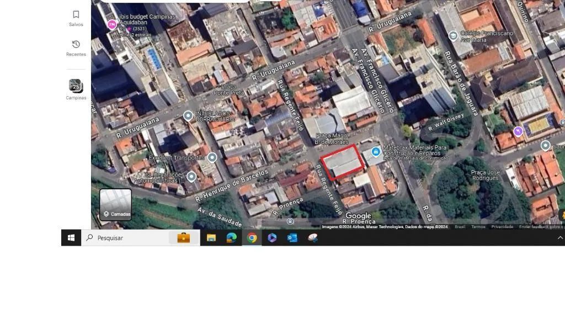
Task: Switch to Google Chrome in the taskbar
Action: [x=252, y=237]
